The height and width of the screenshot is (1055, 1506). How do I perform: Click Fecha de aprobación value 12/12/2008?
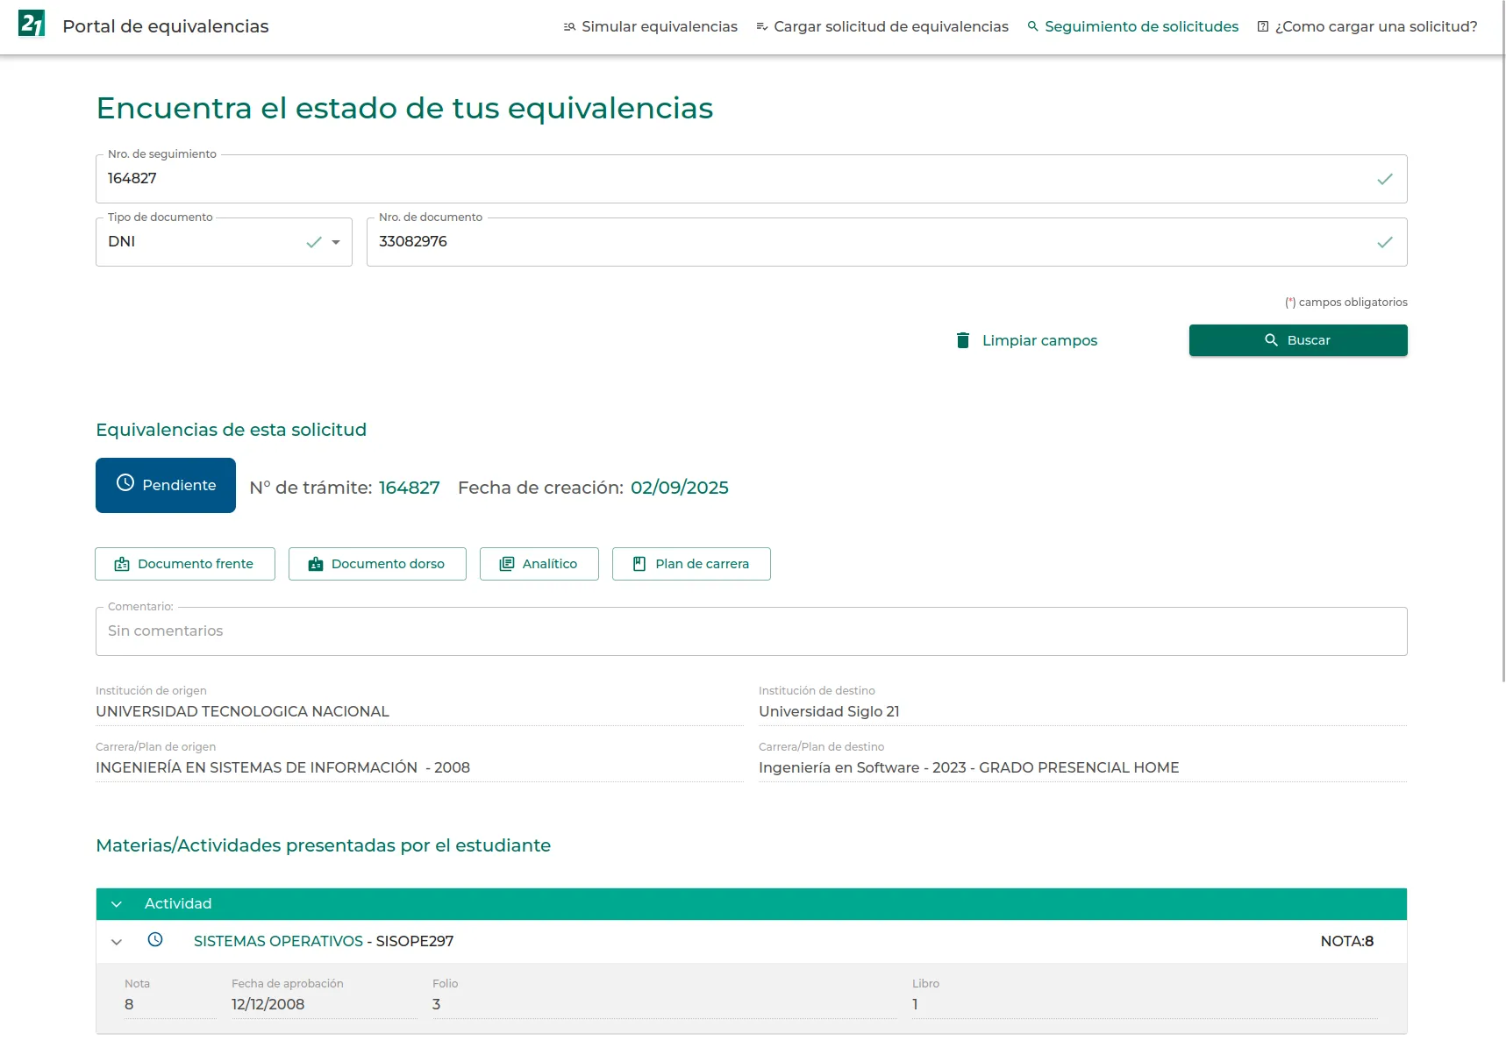coord(268,1004)
